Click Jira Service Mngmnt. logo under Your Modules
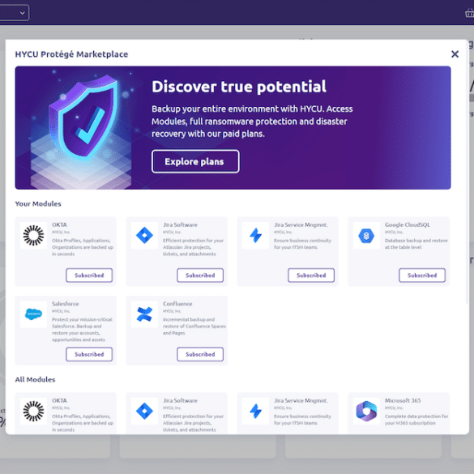This screenshot has width=474, height=474. click(255, 235)
